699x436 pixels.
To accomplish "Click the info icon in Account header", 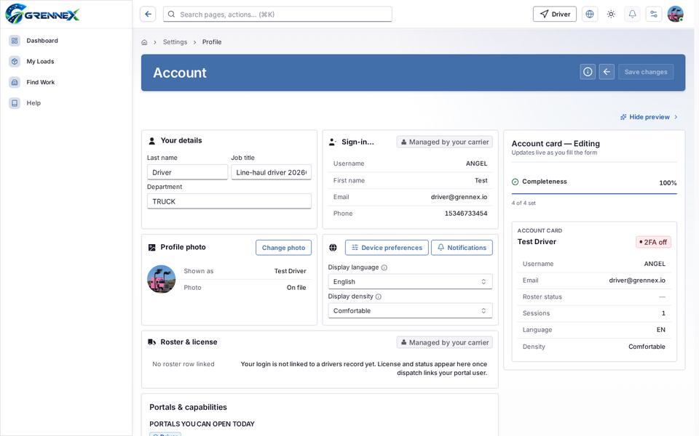I will tap(588, 72).
